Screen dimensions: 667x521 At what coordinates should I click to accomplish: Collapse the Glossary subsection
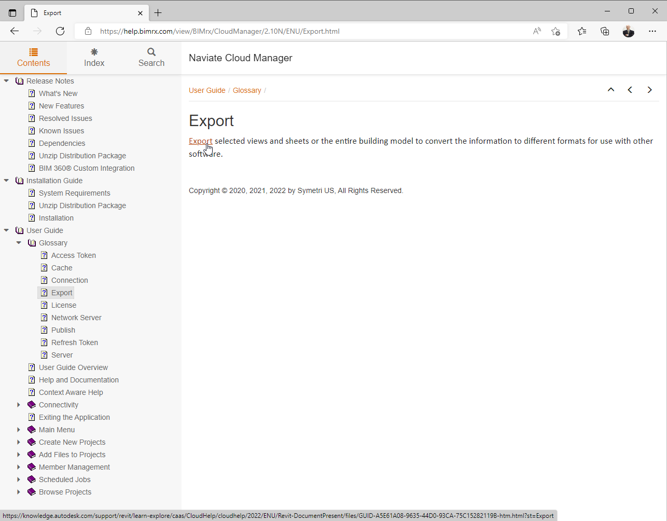tap(19, 243)
